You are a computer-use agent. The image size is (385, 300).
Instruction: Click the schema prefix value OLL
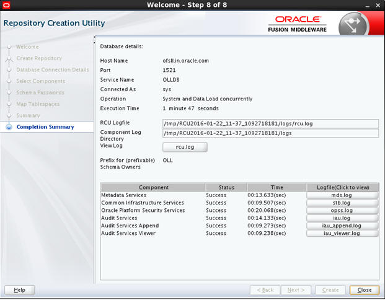168,161
